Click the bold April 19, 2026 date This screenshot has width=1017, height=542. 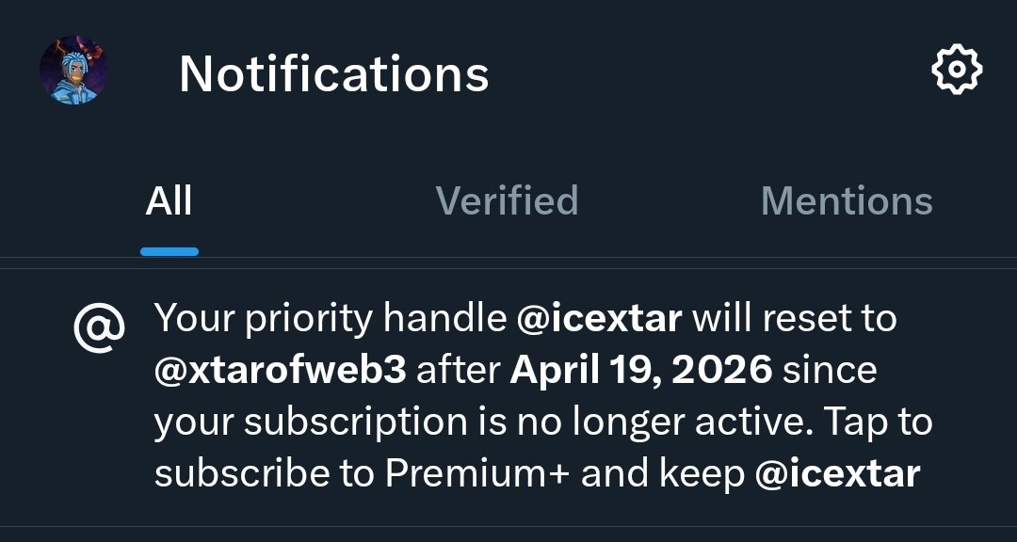point(640,371)
